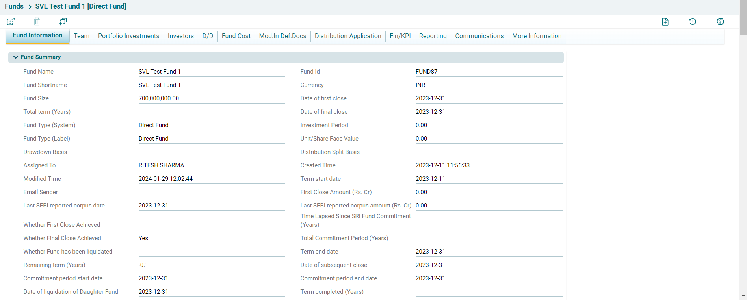Open the Communications tab

(479, 36)
